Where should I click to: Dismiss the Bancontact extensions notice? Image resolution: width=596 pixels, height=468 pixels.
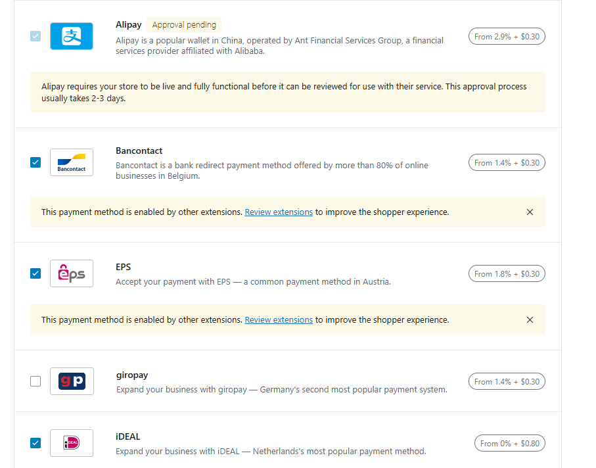(x=530, y=212)
